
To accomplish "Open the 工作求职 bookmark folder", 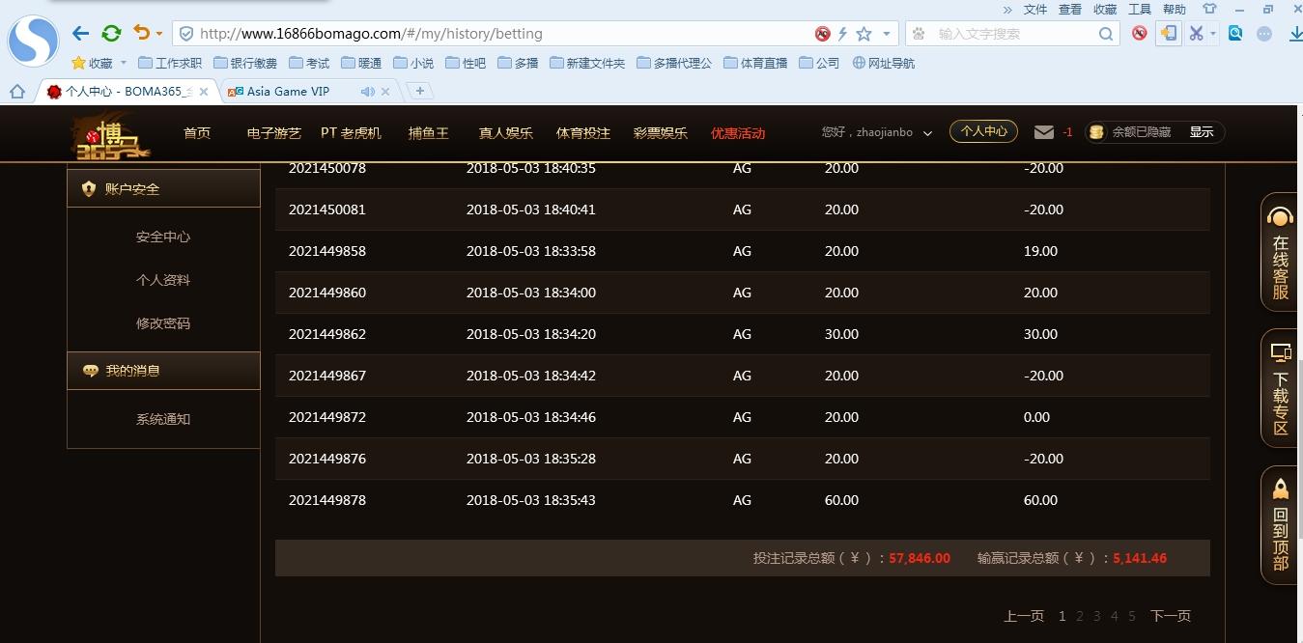I will point(170,63).
